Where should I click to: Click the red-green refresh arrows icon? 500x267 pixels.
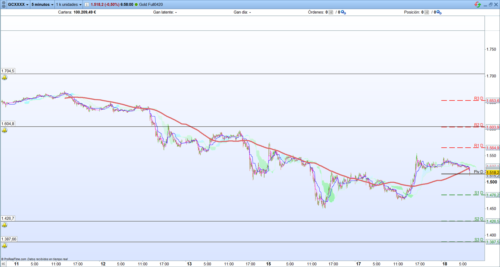pyautogui.click(x=478, y=5)
